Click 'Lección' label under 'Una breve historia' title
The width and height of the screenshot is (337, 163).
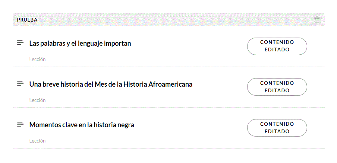point(37,100)
